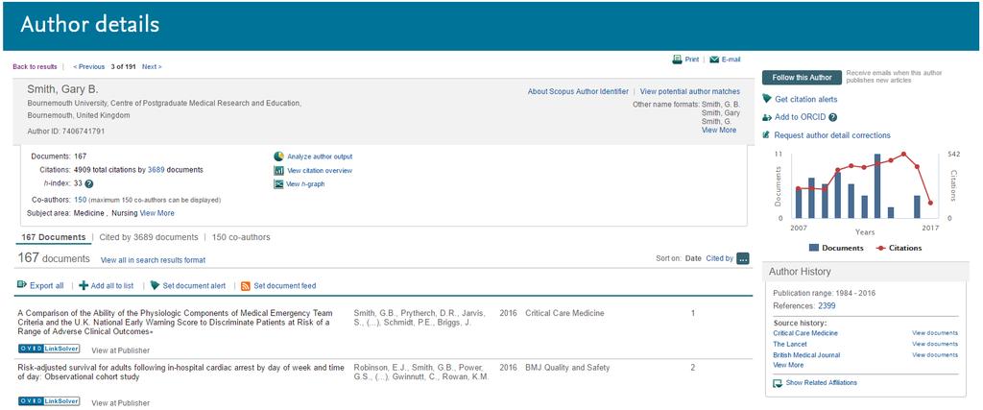Click Analyze author output link

(320, 157)
